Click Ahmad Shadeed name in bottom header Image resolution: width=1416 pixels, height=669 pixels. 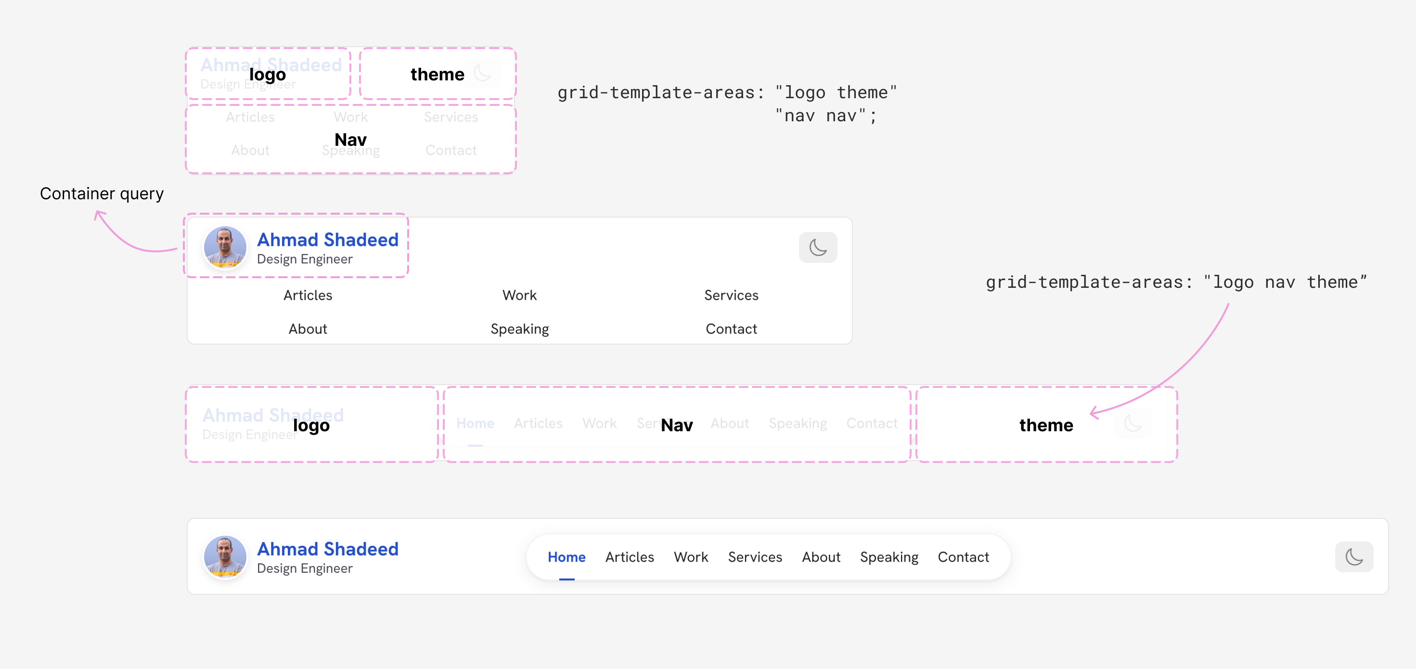click(x=328, y=549)
